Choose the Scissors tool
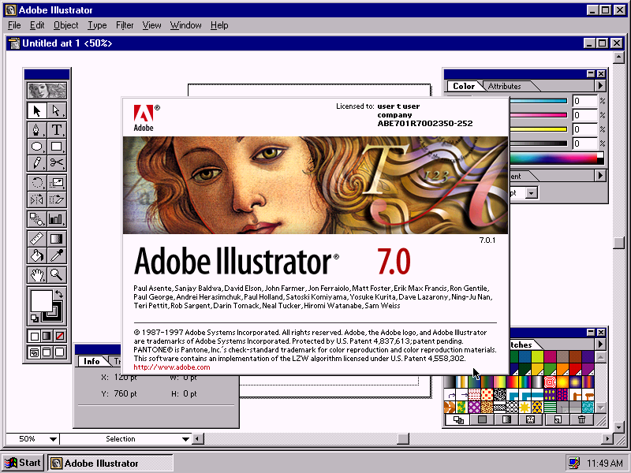This screenshot has width=631, height=473. 57,162
